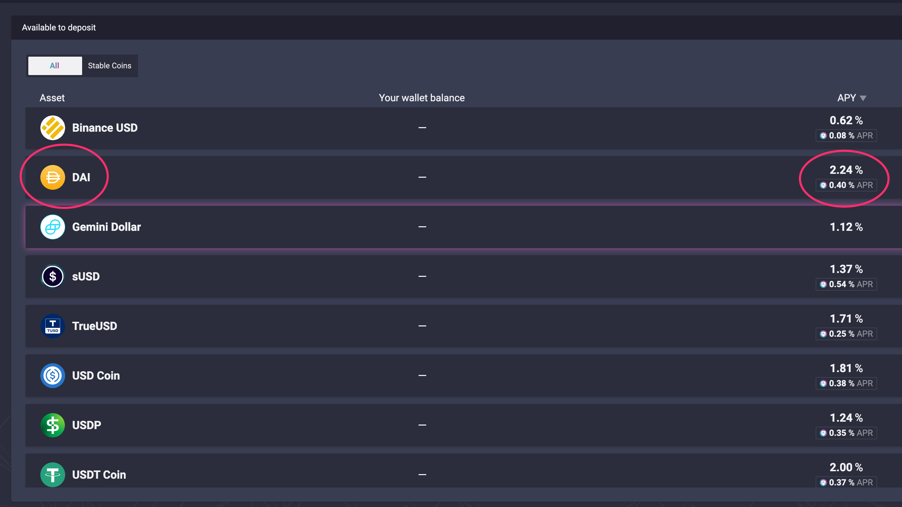Click the Your wallet balance column header

point(422,98)
